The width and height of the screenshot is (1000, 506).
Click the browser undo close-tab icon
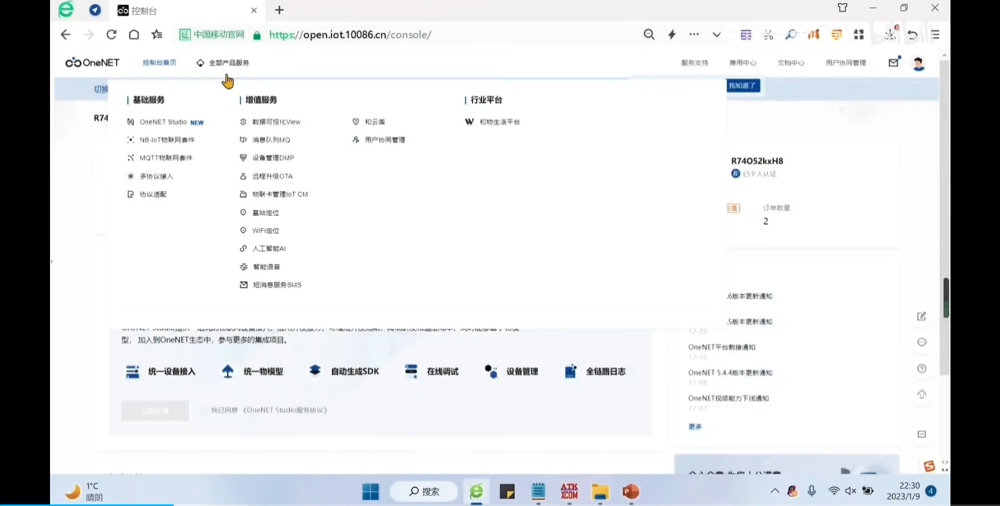[x=912, y=35]
